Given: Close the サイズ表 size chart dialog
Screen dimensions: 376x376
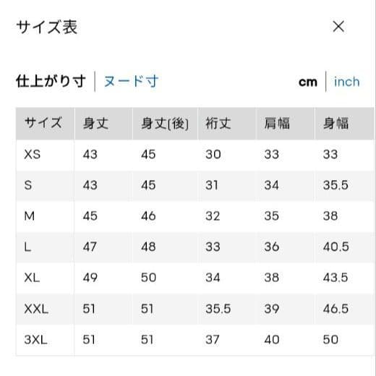Looking at the screenshot, I should click(338, 26).
